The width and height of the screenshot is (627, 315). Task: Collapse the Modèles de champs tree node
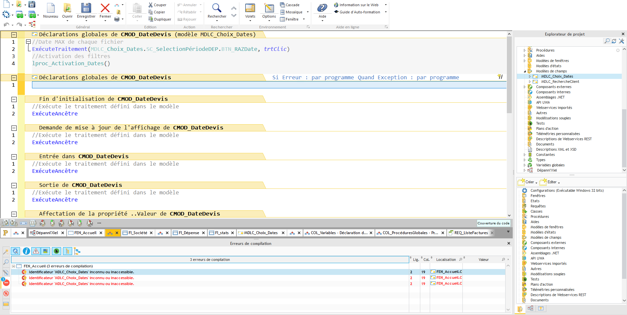[525, 71]
